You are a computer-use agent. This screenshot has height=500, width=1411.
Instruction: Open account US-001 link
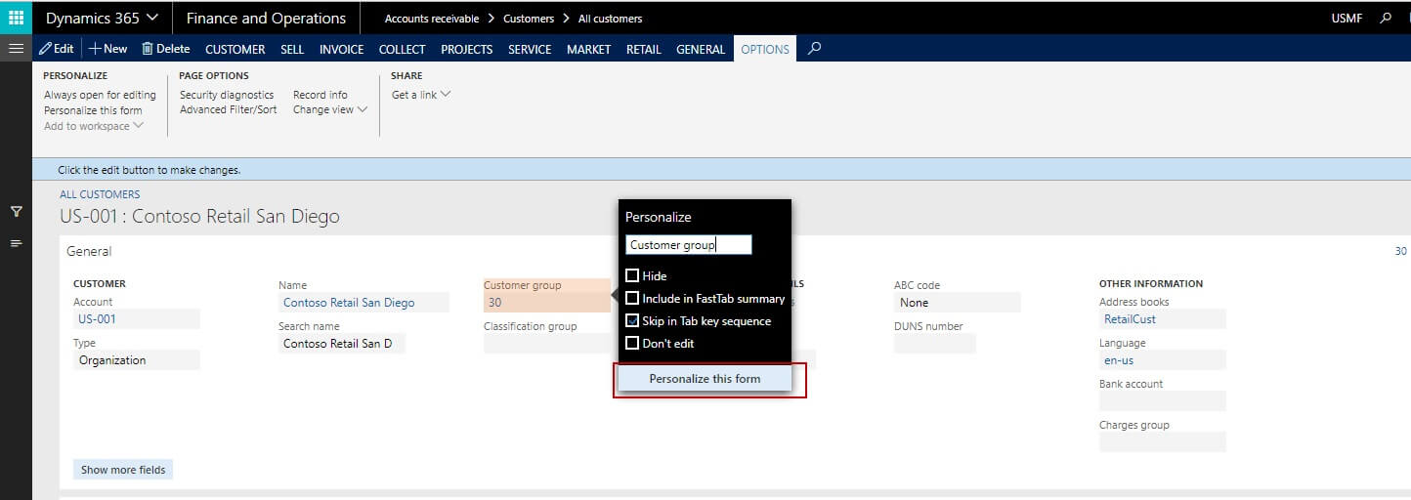98,318
